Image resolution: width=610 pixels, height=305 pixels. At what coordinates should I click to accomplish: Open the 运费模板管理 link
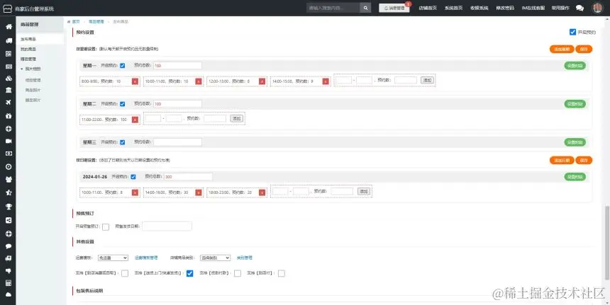pyautogui.click(x=146, y=258)
